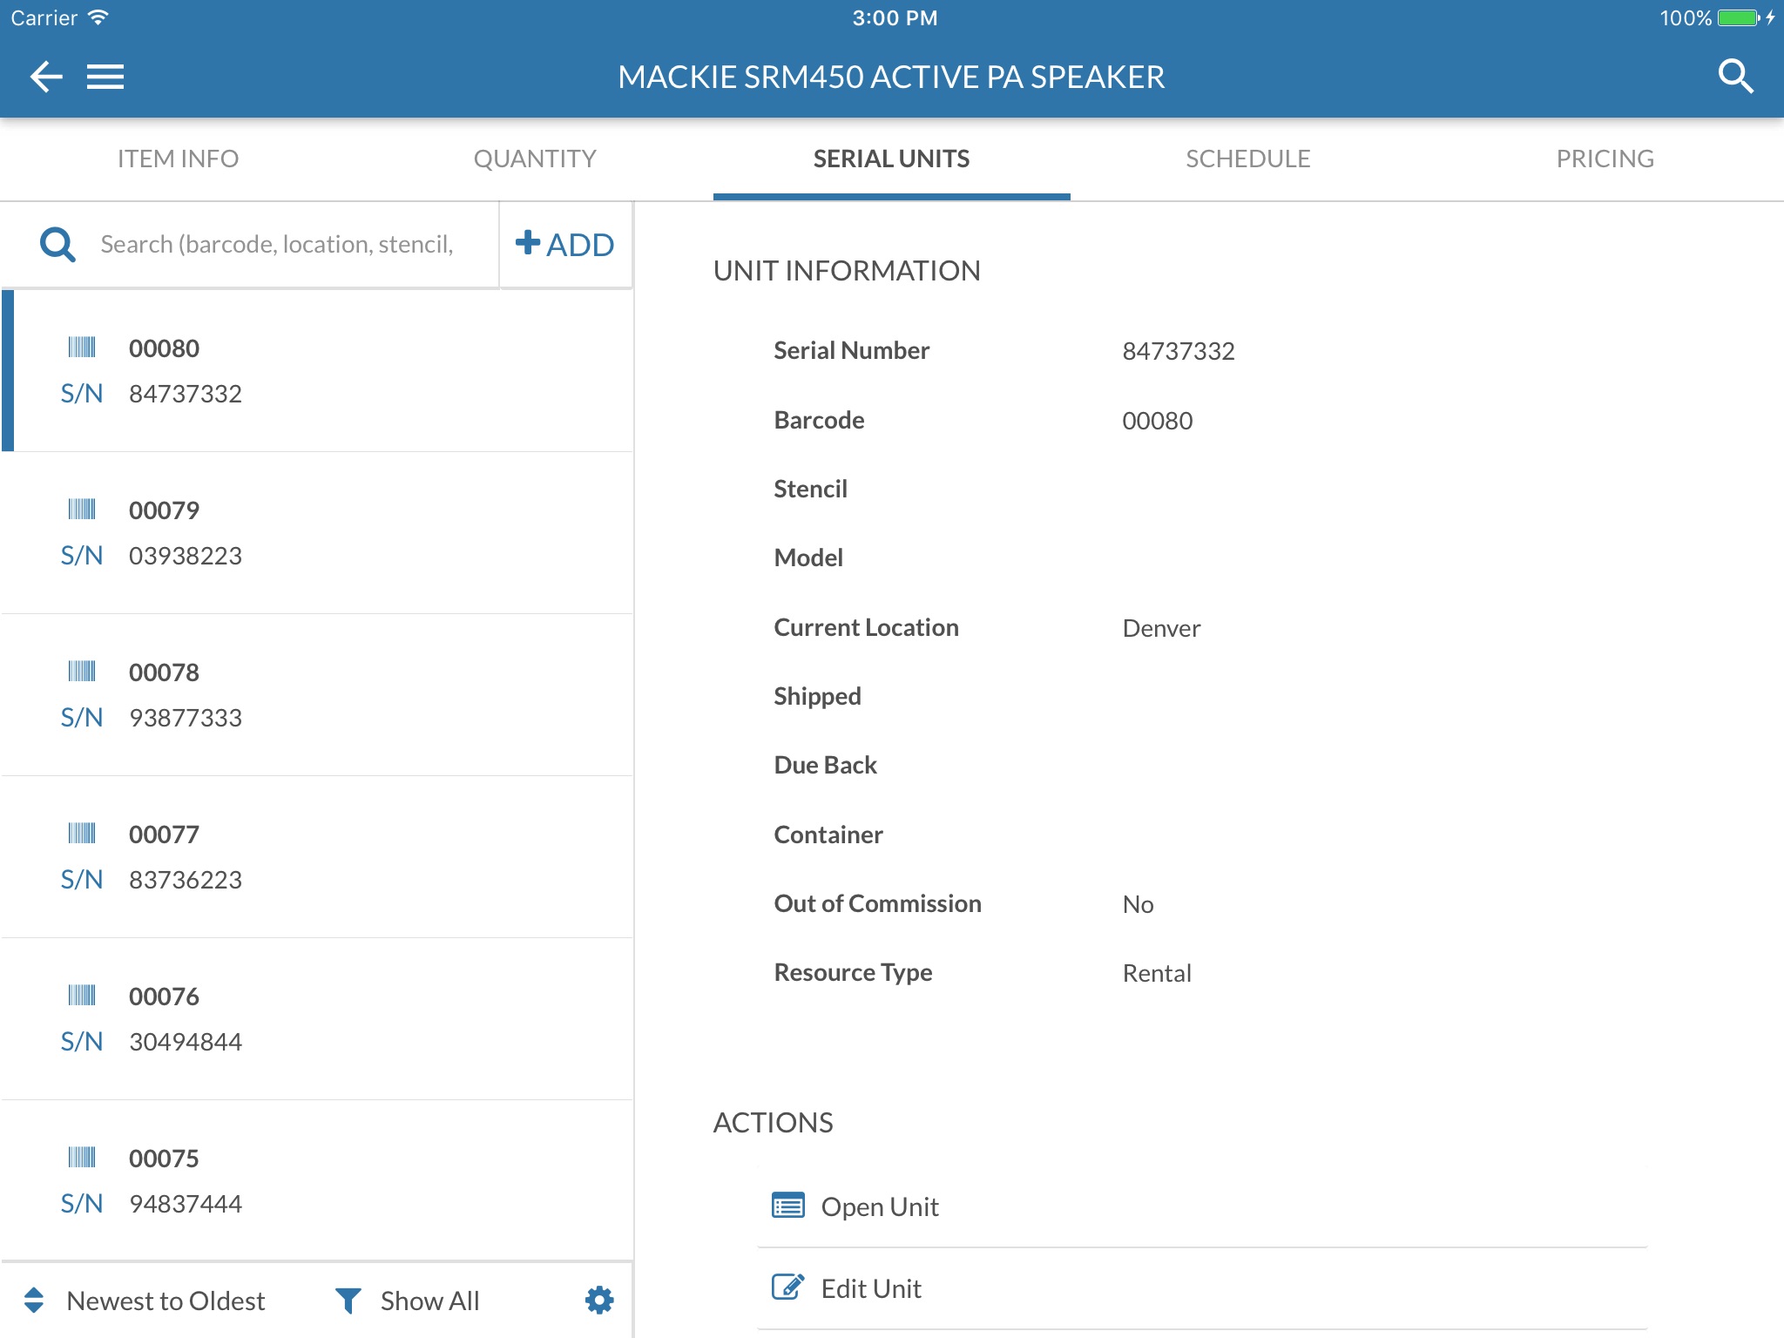
Task: Click Serial Number value in Unit Information
Action: click(1178, 351)
